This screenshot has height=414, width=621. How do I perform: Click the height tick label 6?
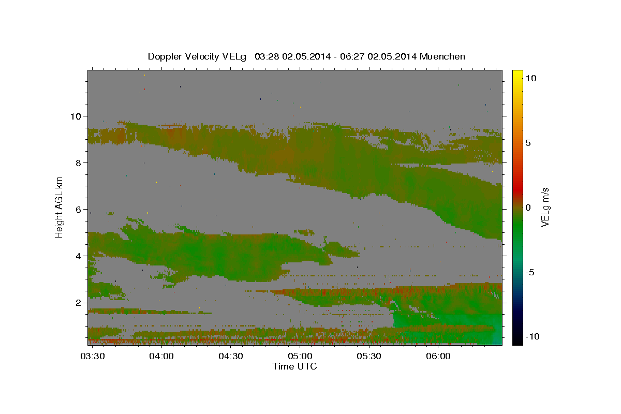click(x=78, y=210)
